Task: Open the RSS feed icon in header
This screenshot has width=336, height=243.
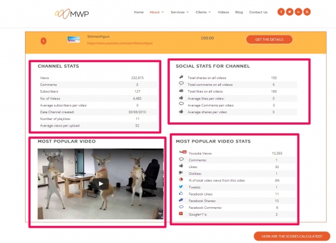Action: click(307, 12)
